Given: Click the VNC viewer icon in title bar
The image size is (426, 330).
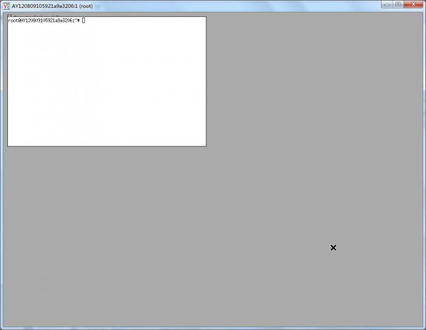Looking at the screenshot, I should click(x=6, y=5).
